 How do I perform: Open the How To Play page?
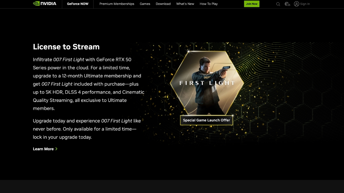pos(209,4)
